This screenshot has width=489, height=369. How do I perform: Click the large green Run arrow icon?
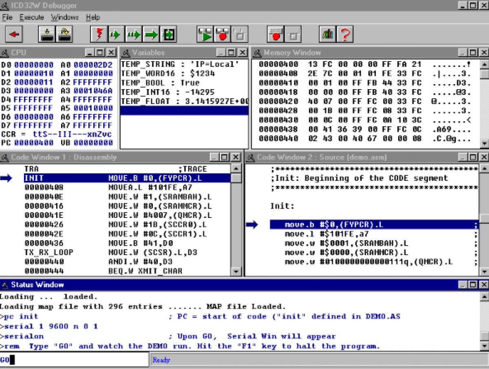tap(150, 34)
